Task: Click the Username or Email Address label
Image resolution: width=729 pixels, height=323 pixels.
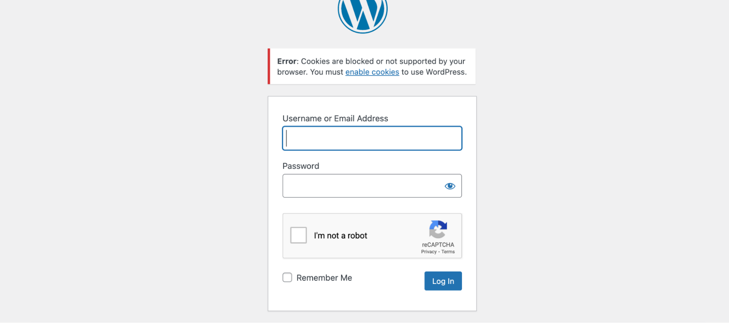Action: [x=335, y=119]
